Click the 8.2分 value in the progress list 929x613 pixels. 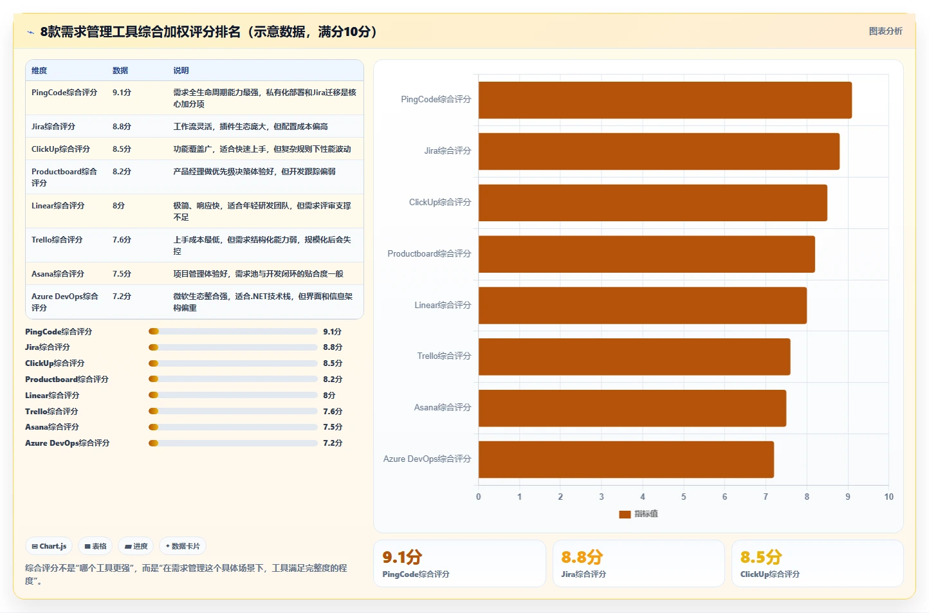tap(333, 380)
